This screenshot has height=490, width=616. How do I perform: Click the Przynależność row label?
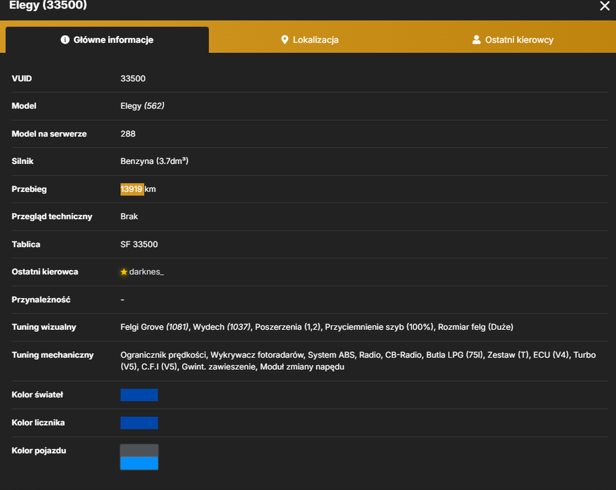41,300
